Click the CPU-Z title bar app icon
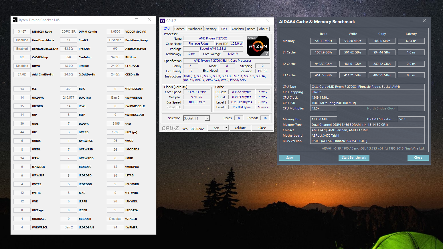Image resolution: width=443 pixels, height=249 pixels. 163,21
